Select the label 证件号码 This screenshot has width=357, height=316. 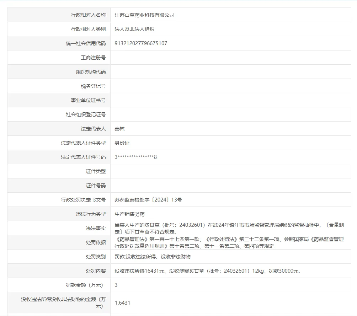click(x=96, y=186)
